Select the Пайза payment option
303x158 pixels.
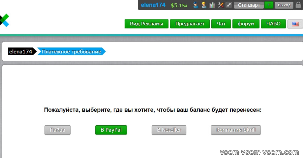[x=57, y=130]
